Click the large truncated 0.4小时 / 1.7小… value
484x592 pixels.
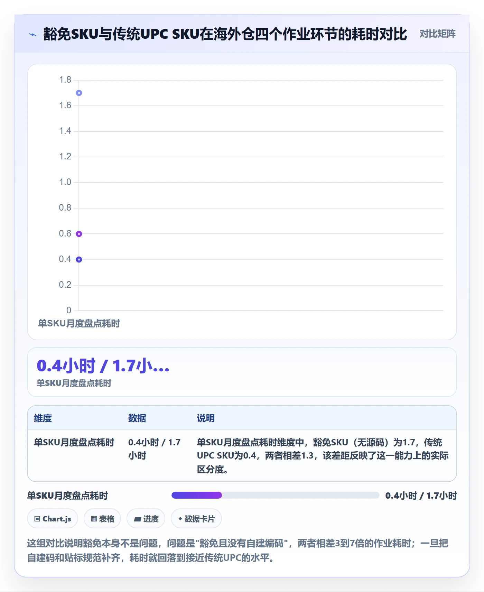pos(103,366)
